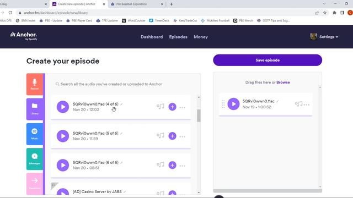Reload the current page
Viewport: 353px width, 198px height.
pos(10,13)
